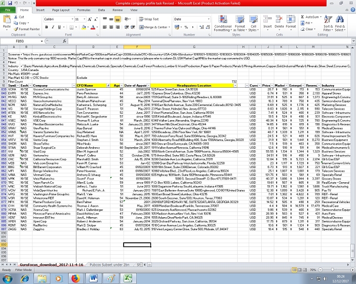Image resolution: width=356 pixels, height=284 pixels.
Task: Apply Accounting Number Format icon
Action: pyautogui.click(x=177, y=27)
